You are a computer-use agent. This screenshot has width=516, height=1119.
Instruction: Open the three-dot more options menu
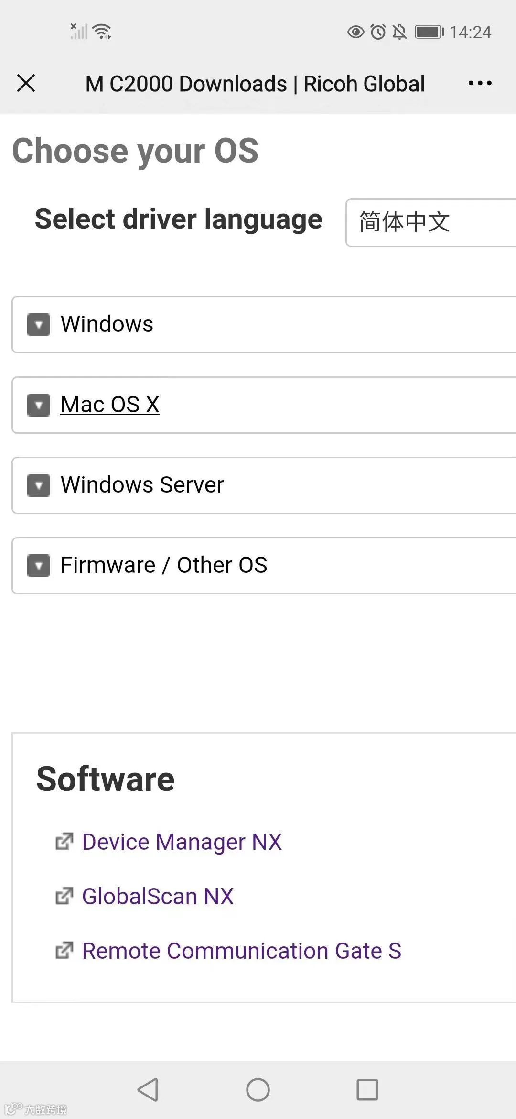[x=480, y=83]
